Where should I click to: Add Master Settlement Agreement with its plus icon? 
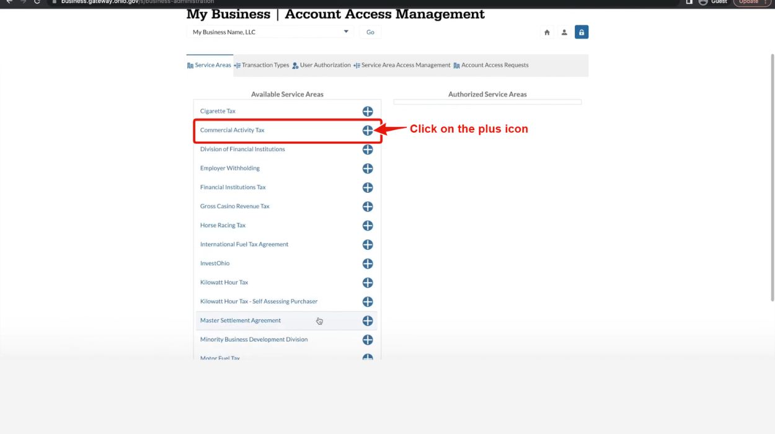tap(368, 321)
